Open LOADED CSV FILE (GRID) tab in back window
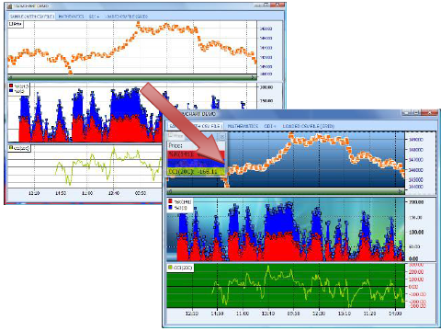The image size is (441, 331). 126,17
